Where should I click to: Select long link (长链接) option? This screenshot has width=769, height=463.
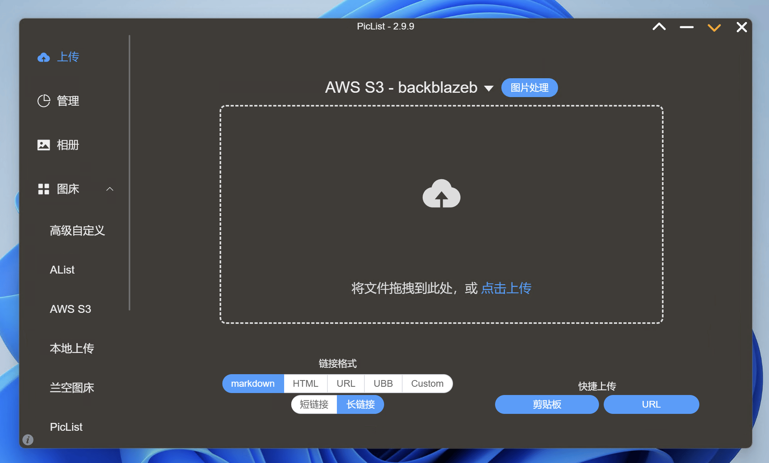(x=360, y=404)
